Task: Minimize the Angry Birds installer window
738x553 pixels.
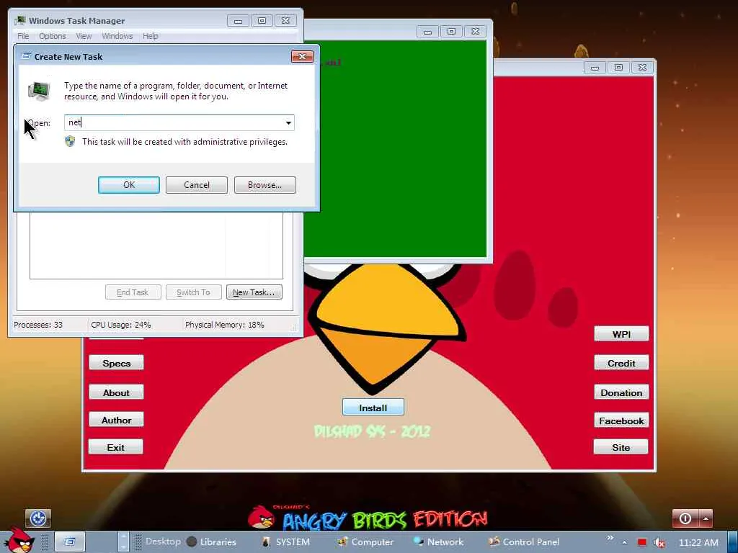Action: [x=595, y=68]
